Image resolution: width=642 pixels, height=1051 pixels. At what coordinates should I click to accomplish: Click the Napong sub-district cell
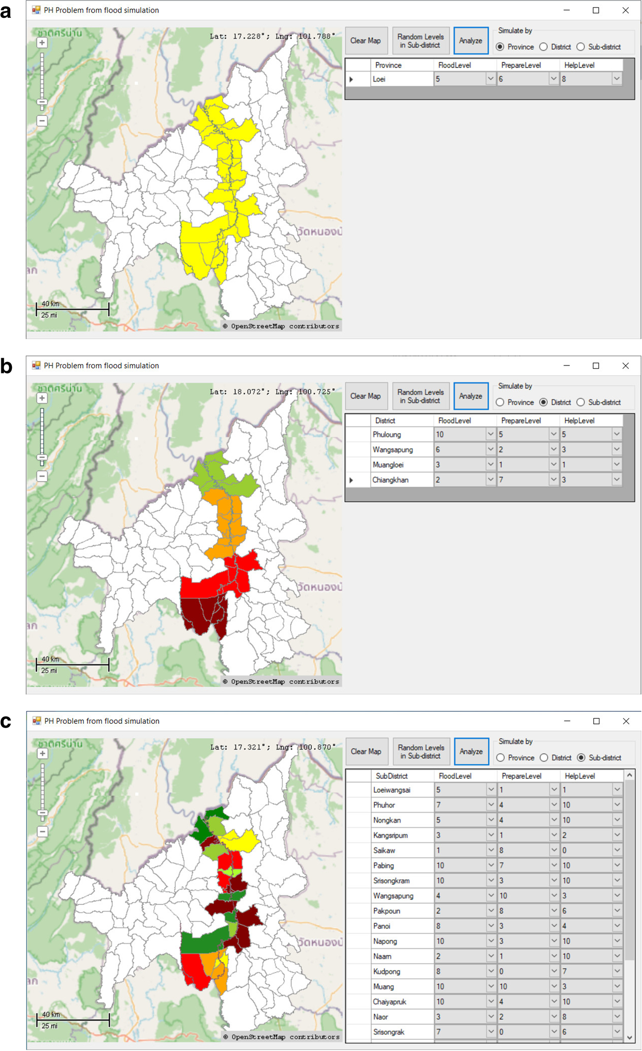(402, 941)
